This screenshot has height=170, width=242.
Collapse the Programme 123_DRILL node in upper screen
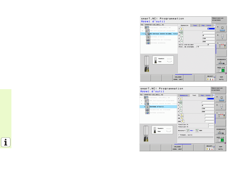(141, 28)
